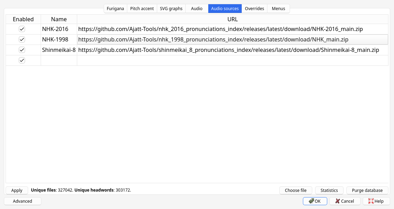The height and width of the screenshot is (209, 394).
Task: Edit the NHK-1998 URL field
Action: [232, 39]
